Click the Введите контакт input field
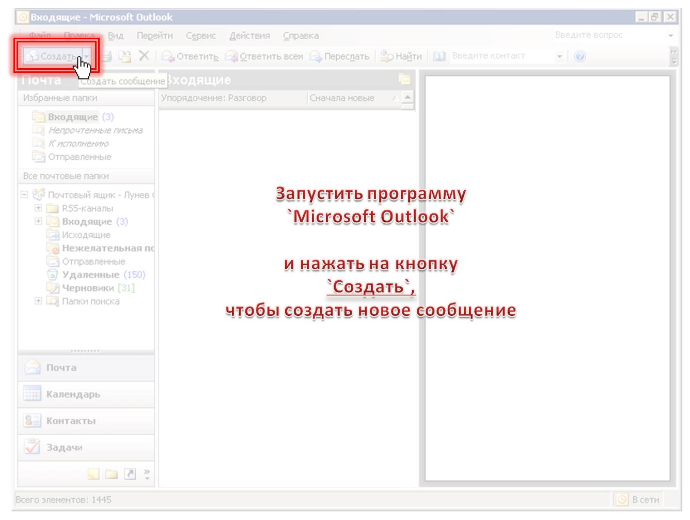 (501, 56)
